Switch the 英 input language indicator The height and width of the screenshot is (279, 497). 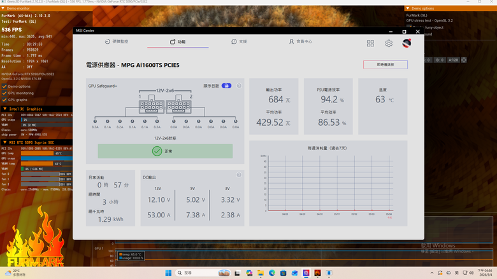(x=457, y=273)
